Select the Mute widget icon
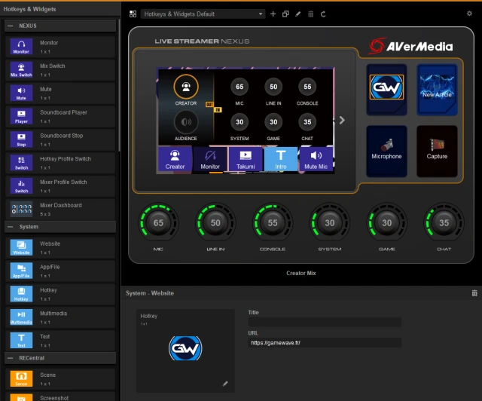This screenshot has height=401, width=482. point(21,93)
